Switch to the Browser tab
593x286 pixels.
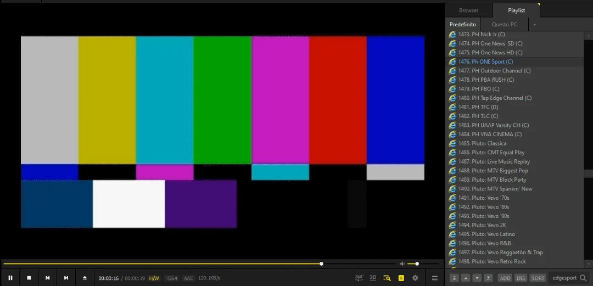point(468,10)
